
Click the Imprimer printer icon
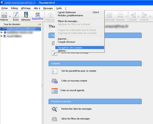click(120, 15)
